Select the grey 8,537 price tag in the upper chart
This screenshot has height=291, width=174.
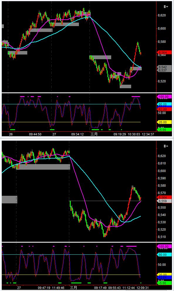click(x=164, y=70)
